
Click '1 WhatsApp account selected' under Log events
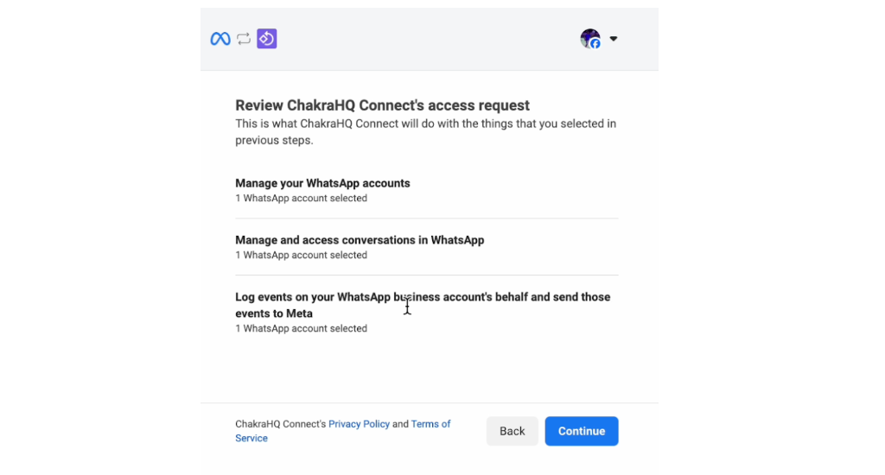tap(301, 328)
